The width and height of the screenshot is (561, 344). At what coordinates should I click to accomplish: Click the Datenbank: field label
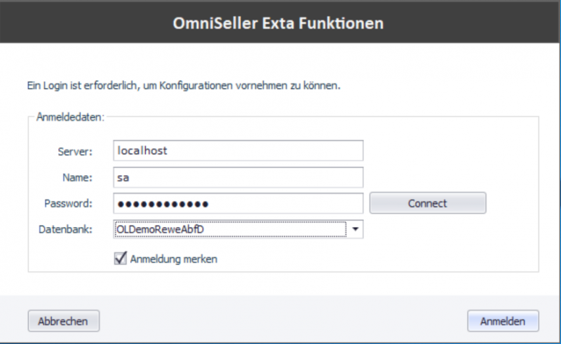pos(67,229)
